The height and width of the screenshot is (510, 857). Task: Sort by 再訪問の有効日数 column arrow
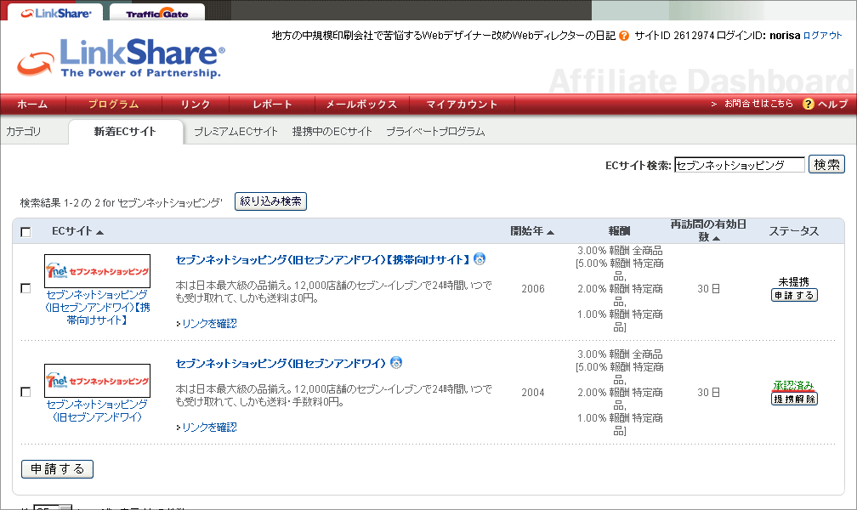pyautogui.click(x=716, y=238)
